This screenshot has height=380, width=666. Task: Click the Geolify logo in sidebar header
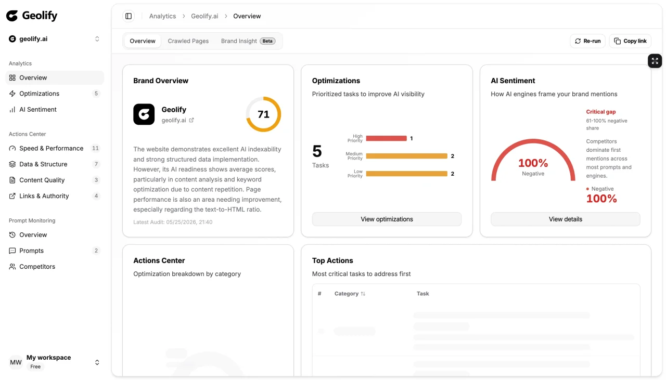pyautogui.click(x=32, y=16)
